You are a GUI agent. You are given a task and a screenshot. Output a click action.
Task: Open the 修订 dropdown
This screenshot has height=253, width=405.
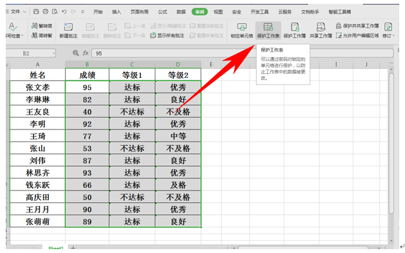pyautogui.click(x=388, y=30)
